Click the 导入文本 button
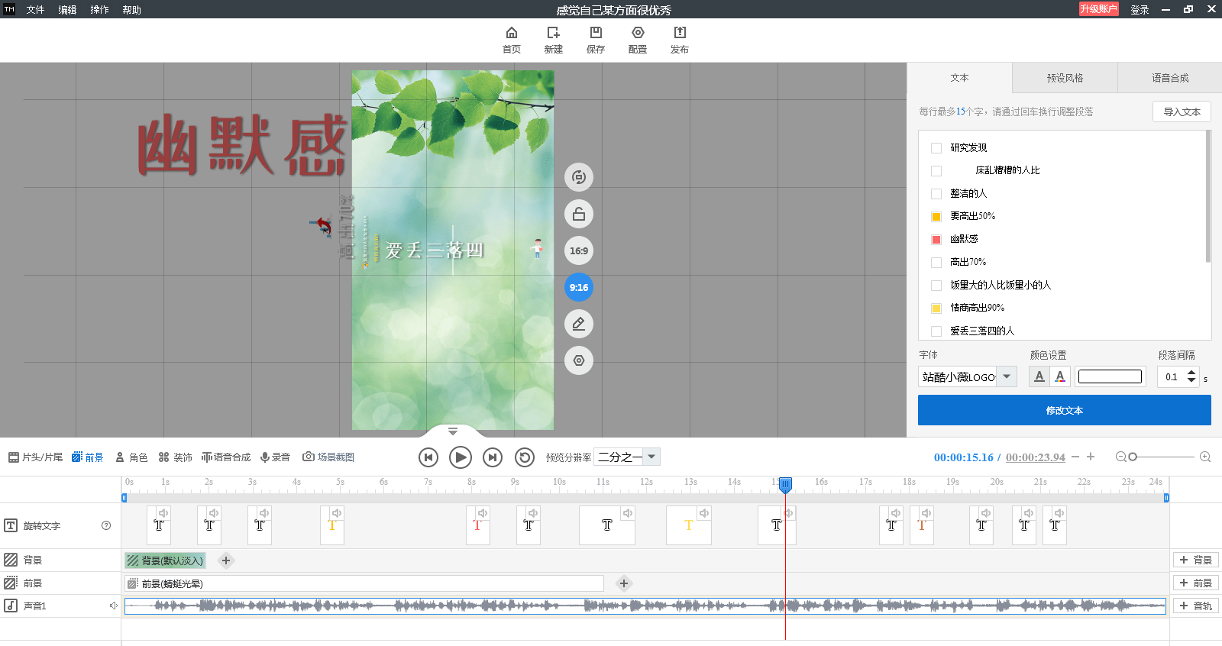Image resolution: width=1222 pixels, height=646 pixels. tap(1182, 111)
